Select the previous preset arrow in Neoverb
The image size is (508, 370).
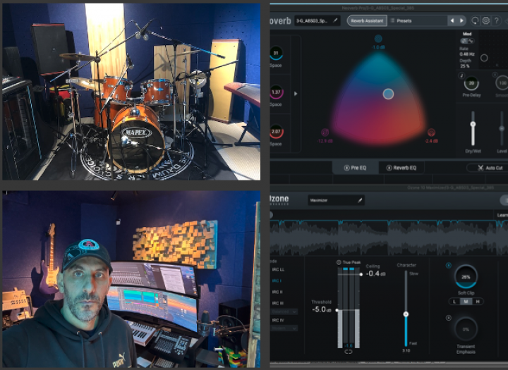pyautogui.click(x=452, y=20)
